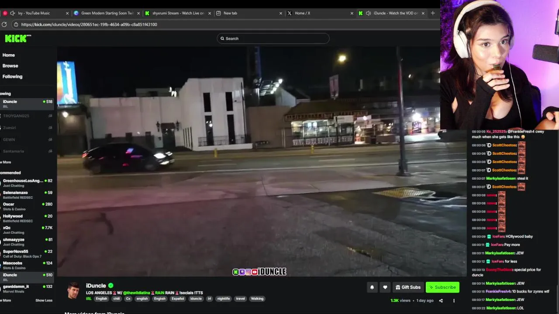Select the nightlife tag
This screenshot has width=559, height=314.
(x=224, y=299)
